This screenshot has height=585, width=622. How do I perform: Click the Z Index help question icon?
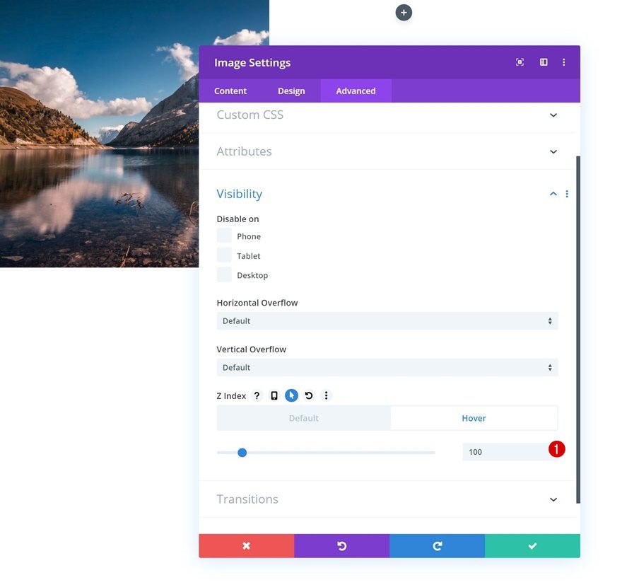257,395
